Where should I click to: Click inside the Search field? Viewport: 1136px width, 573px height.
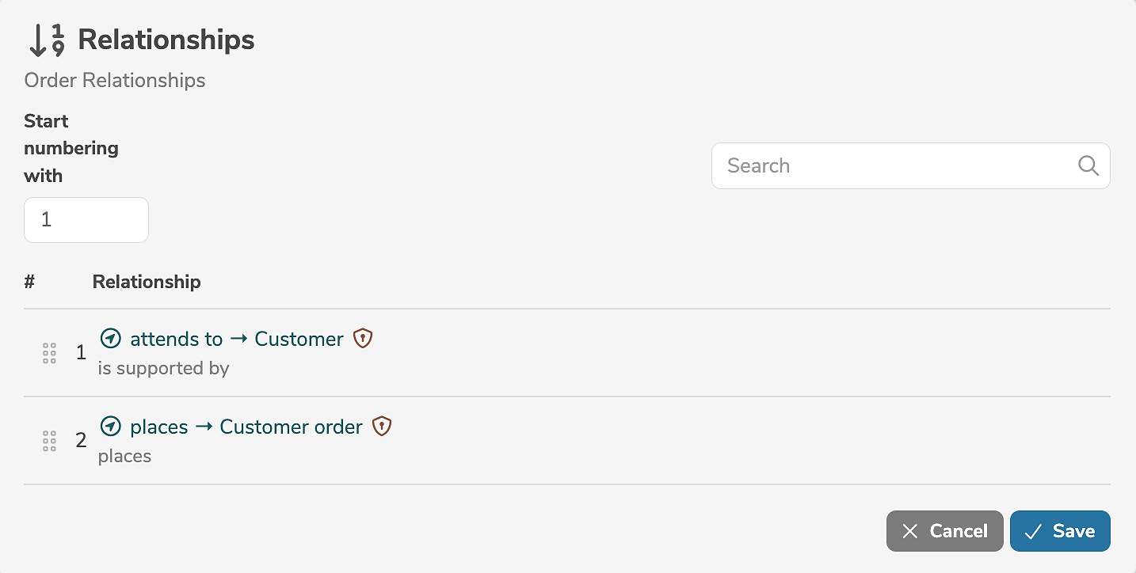pos(871,165)
